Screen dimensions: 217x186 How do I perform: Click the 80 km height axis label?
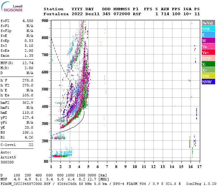pos(46,162)
